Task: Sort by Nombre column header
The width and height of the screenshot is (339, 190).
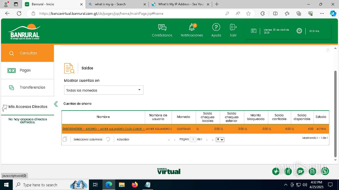Action: coord(103,117)
